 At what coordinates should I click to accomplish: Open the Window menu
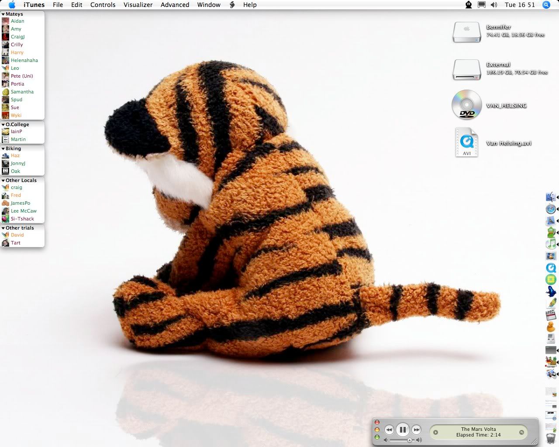tap(209, 5)
